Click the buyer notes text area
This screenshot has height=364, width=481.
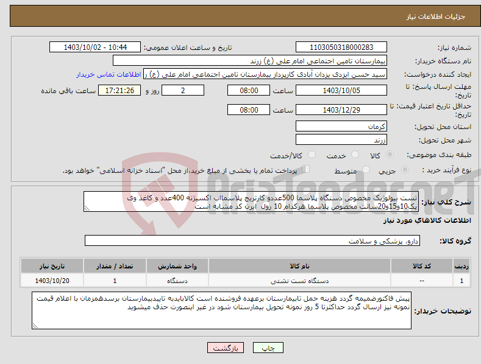pyautogui.click(x=221, y=310)
